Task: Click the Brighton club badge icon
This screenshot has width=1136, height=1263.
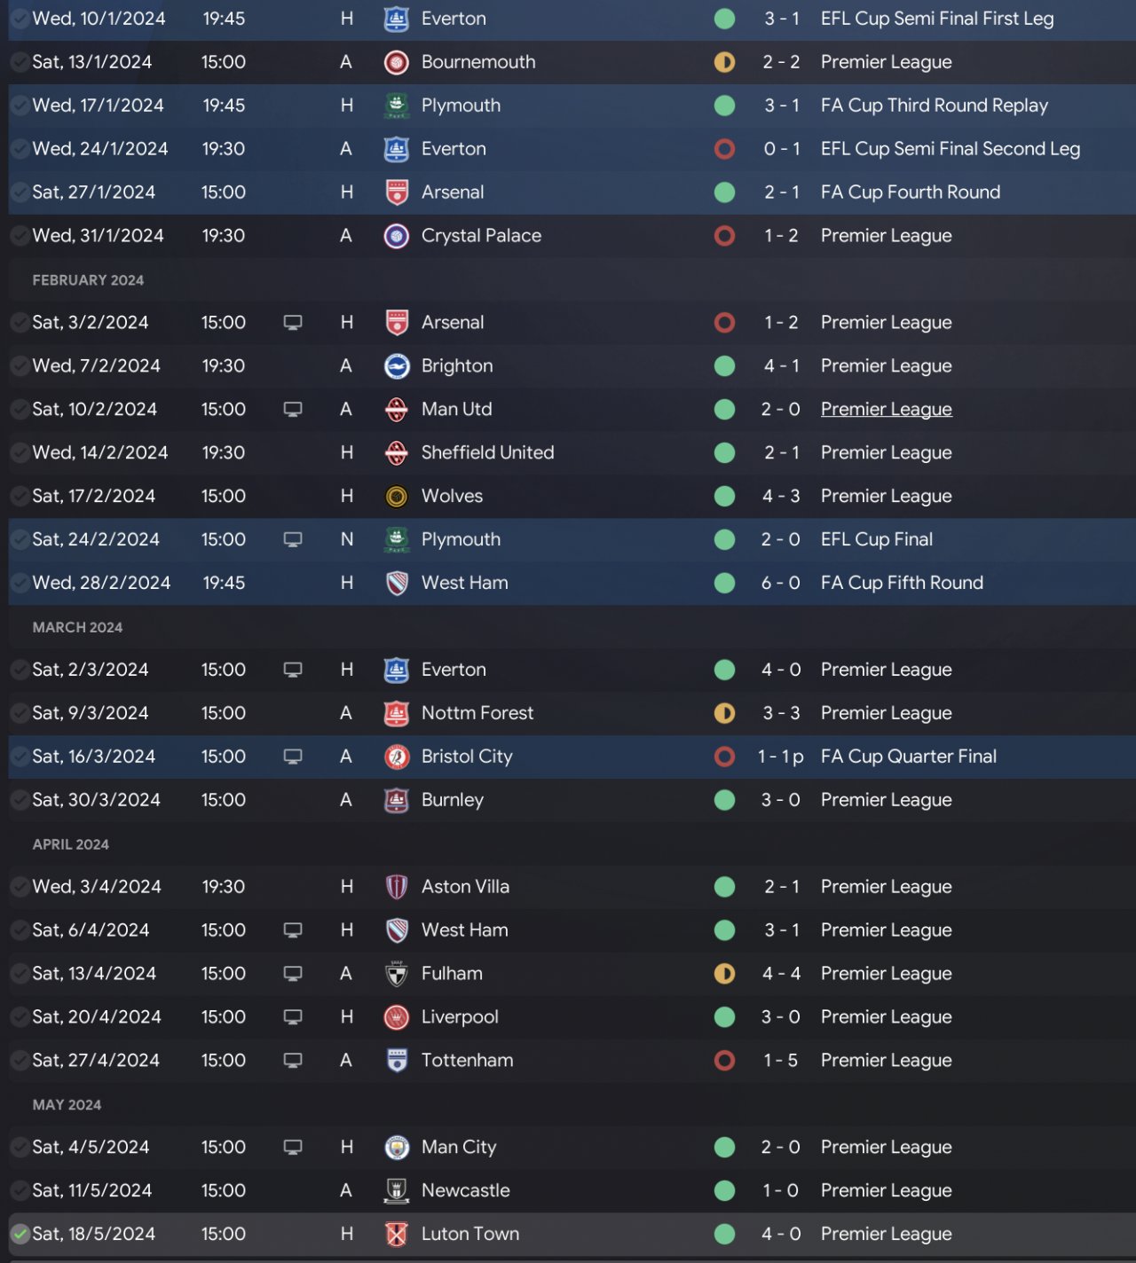Action: click(x=396, y=366)
